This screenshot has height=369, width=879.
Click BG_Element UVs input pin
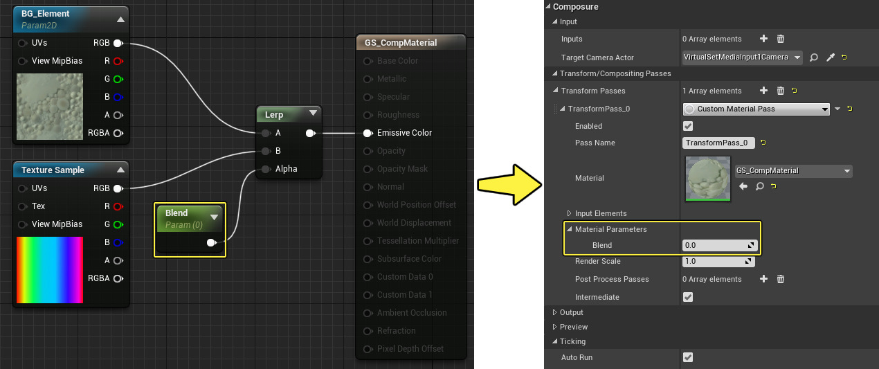pyautogui.click(x=23, y=43)
